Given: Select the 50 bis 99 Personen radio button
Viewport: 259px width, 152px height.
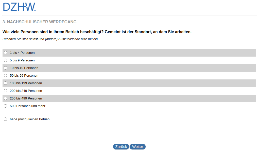Looking at the screenshot, I should [x=6, y=76].
